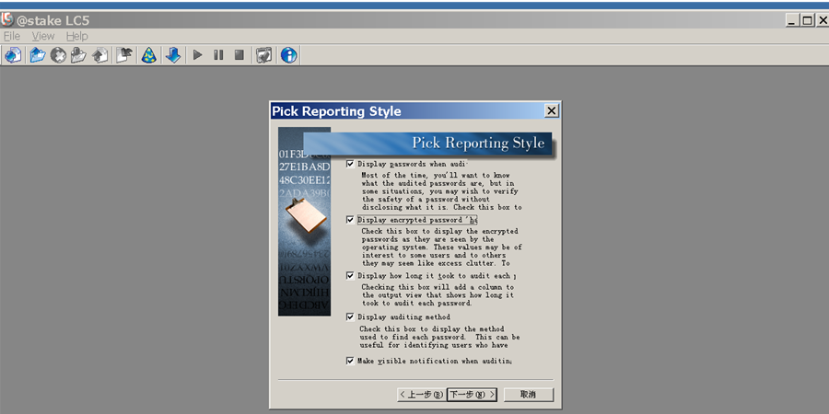
Task: Close the Pick Reporting Style dialog
Action: point(552,111)
